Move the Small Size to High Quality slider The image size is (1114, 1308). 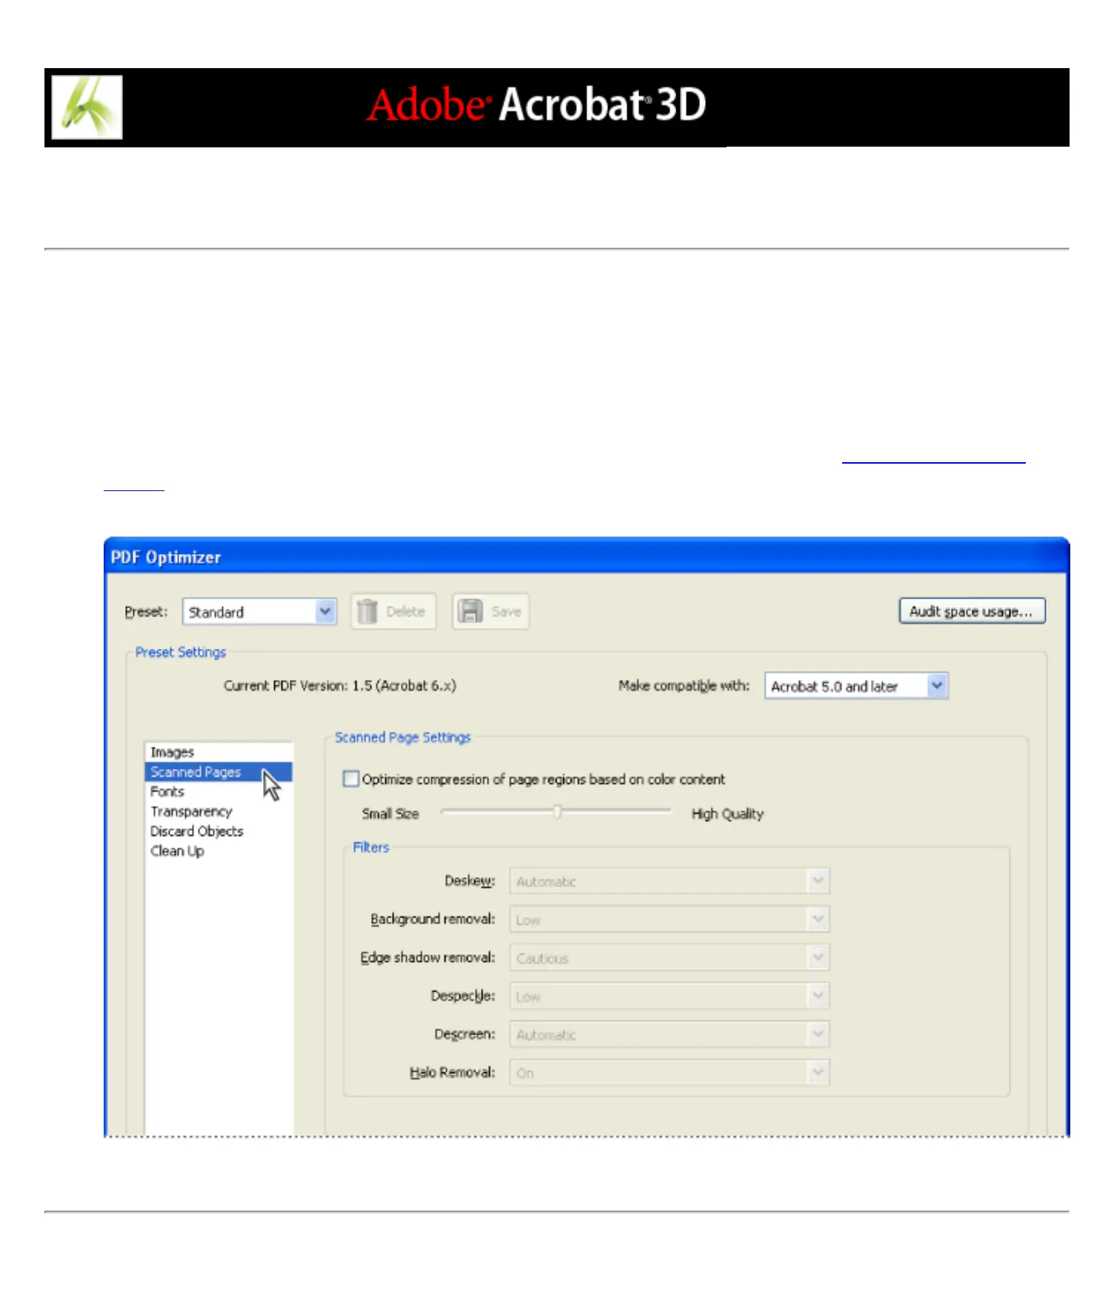pos(557,813)
